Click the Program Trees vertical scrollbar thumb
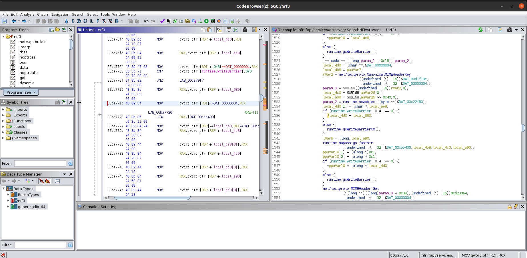This screenshot has height=258, width=527. click(x=71, y=44)
